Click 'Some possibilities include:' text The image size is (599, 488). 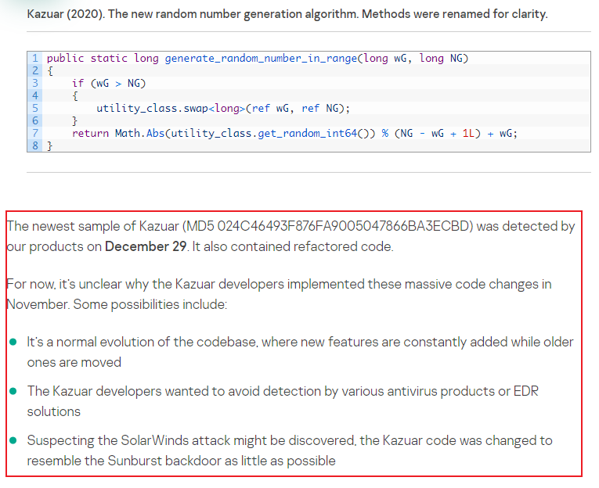pyautogui.click(x=150, y=304)
